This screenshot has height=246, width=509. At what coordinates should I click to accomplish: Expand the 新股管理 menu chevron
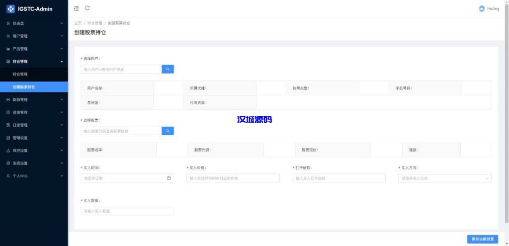click(62, 99)
